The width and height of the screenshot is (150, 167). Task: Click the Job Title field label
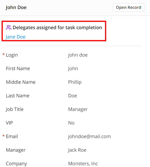tap(15, 109)
